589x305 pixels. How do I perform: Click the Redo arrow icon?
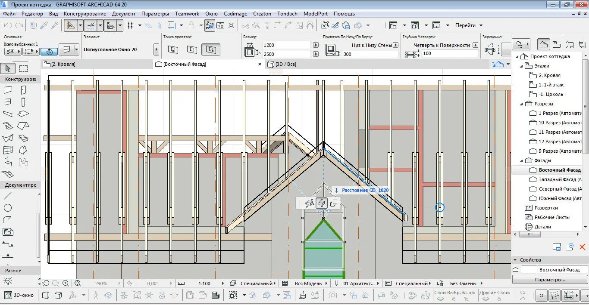coord(19,25)
